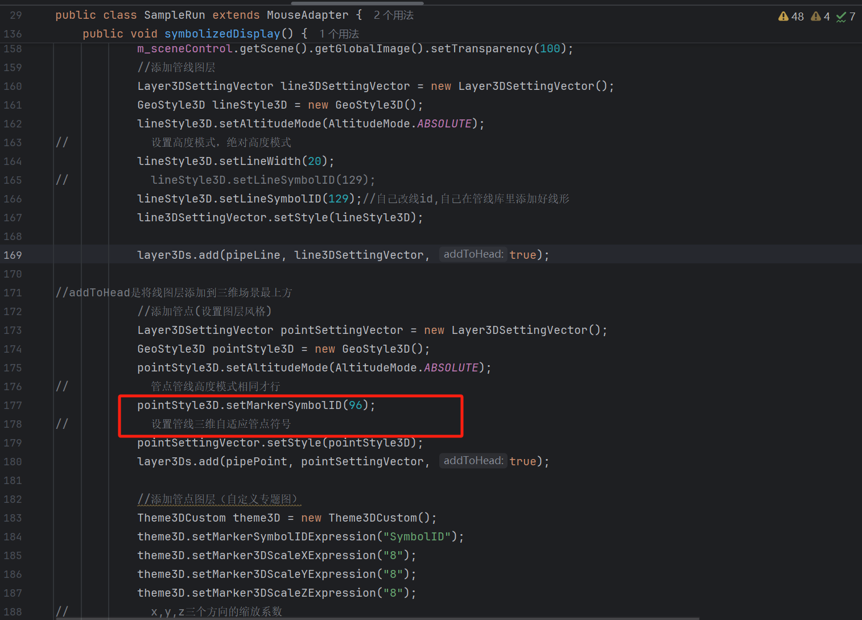
Task: Click the addToHead inlay hint on line 180
Action: (473, 461)
